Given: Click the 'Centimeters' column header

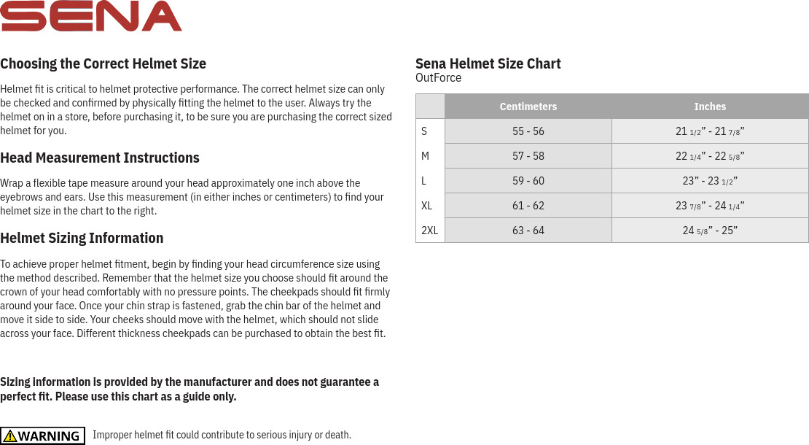Looking at the screenshot, I should pos(528,107).
